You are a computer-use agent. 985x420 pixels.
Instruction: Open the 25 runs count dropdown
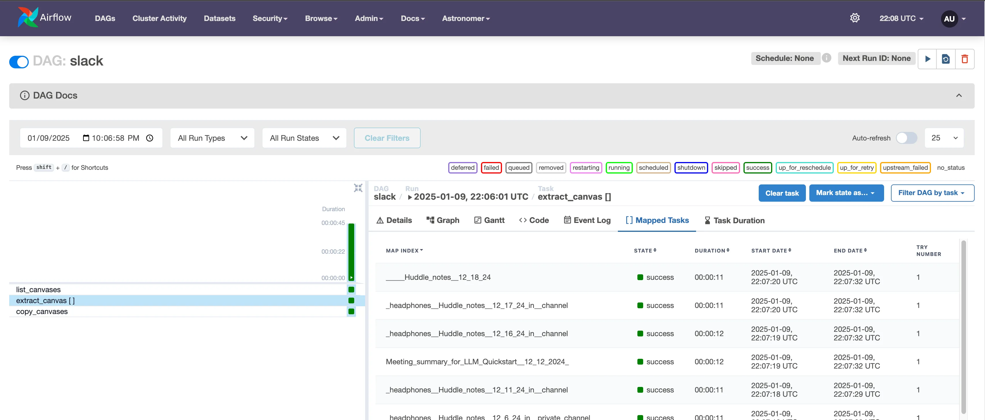(944, 138)
